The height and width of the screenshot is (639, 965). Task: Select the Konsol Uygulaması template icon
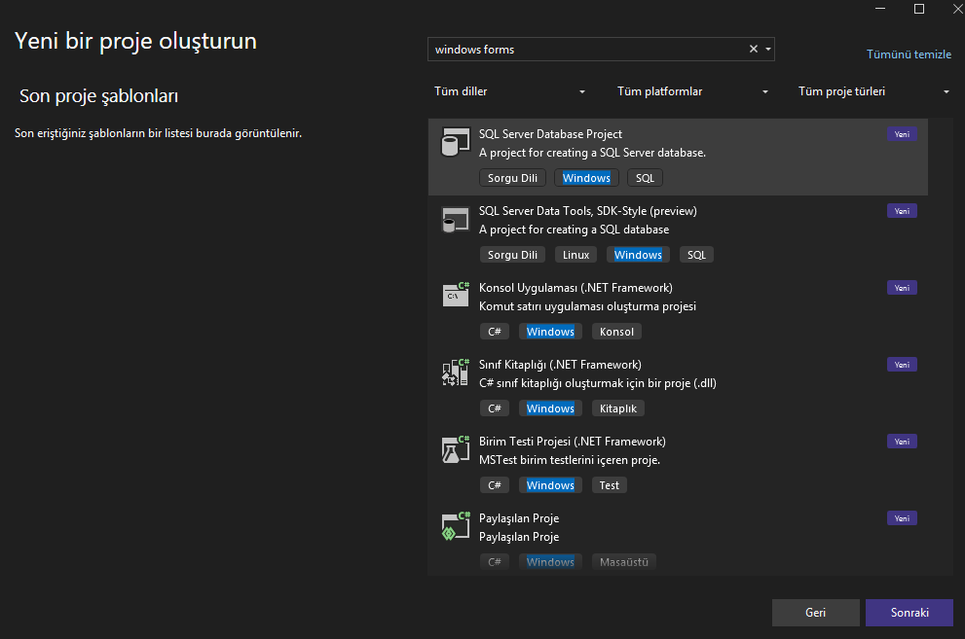point(455,295)
